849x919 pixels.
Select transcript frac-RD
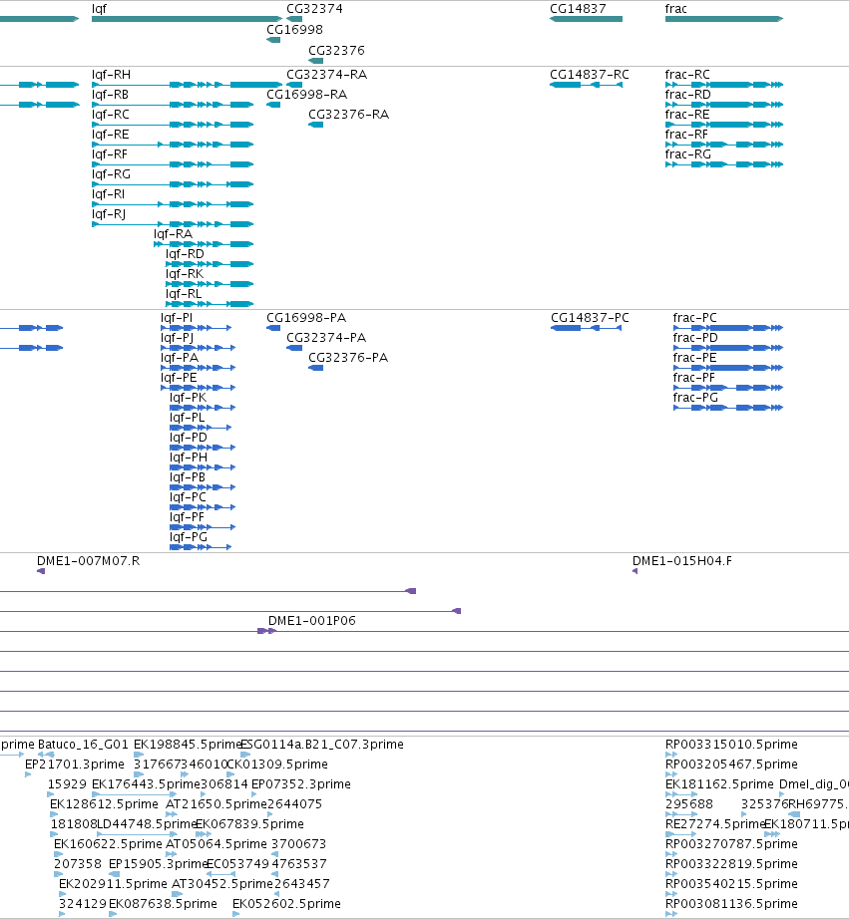click(724, 105)
